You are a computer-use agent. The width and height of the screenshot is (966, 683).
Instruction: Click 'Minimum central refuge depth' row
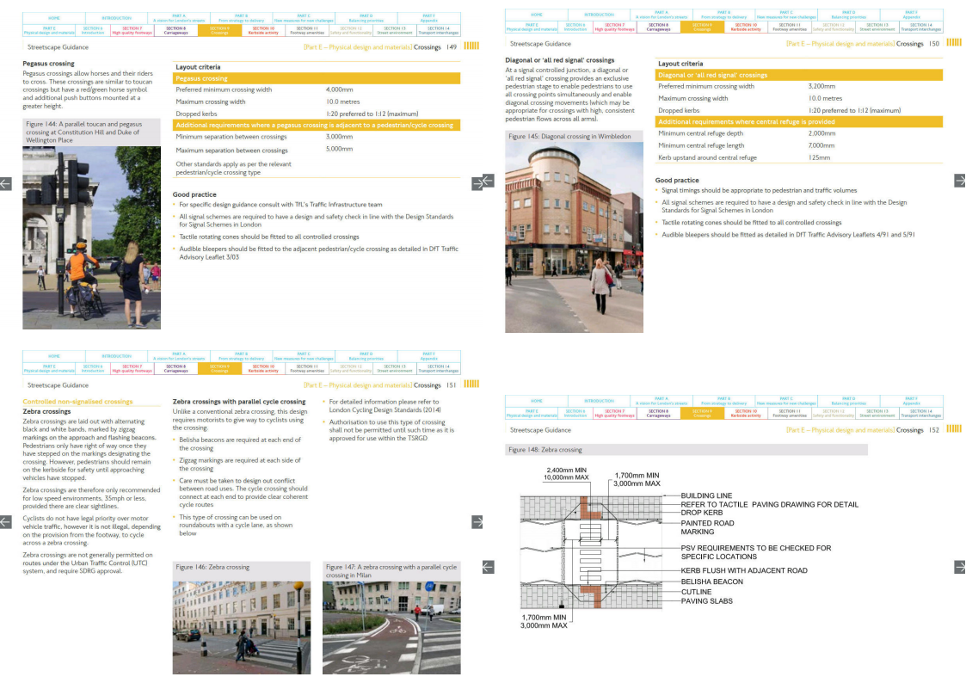pos(798,133)
